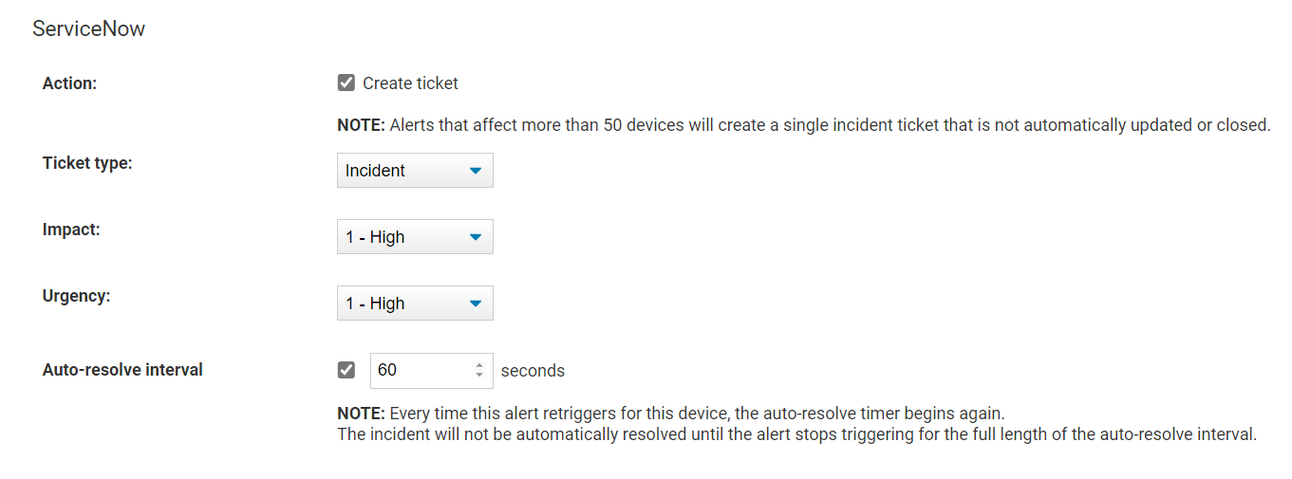
Task: Click the seconds unit label
Action: point(533,371)
